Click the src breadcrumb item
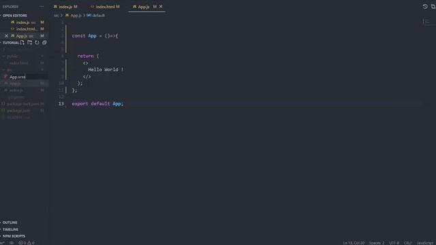 pos(57,16)
